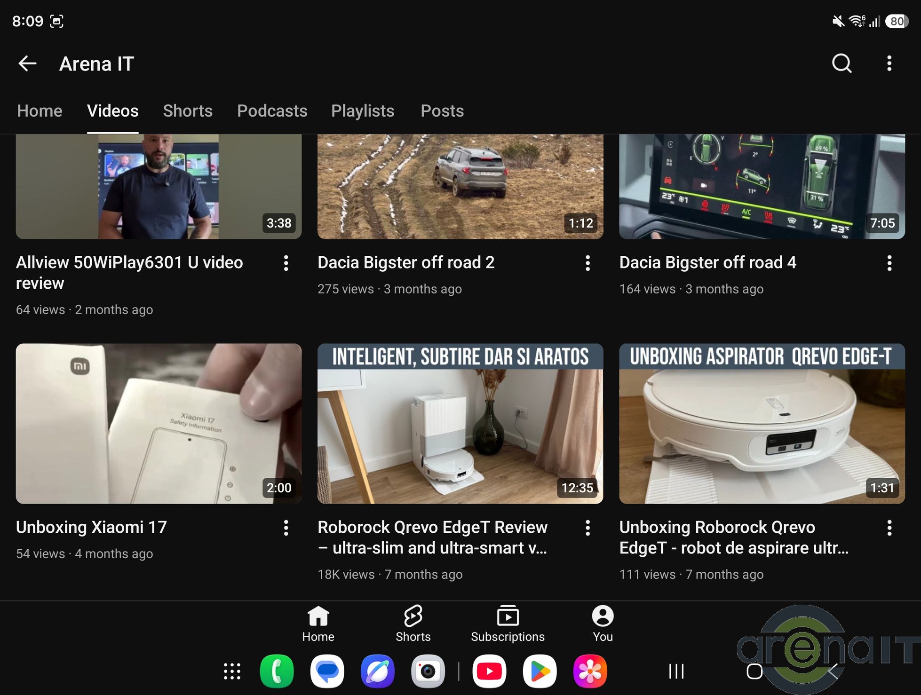Play the Unboxing Xiaomi 17 thumbnail
The image size is (921, 695).
[x=159, y=424]
